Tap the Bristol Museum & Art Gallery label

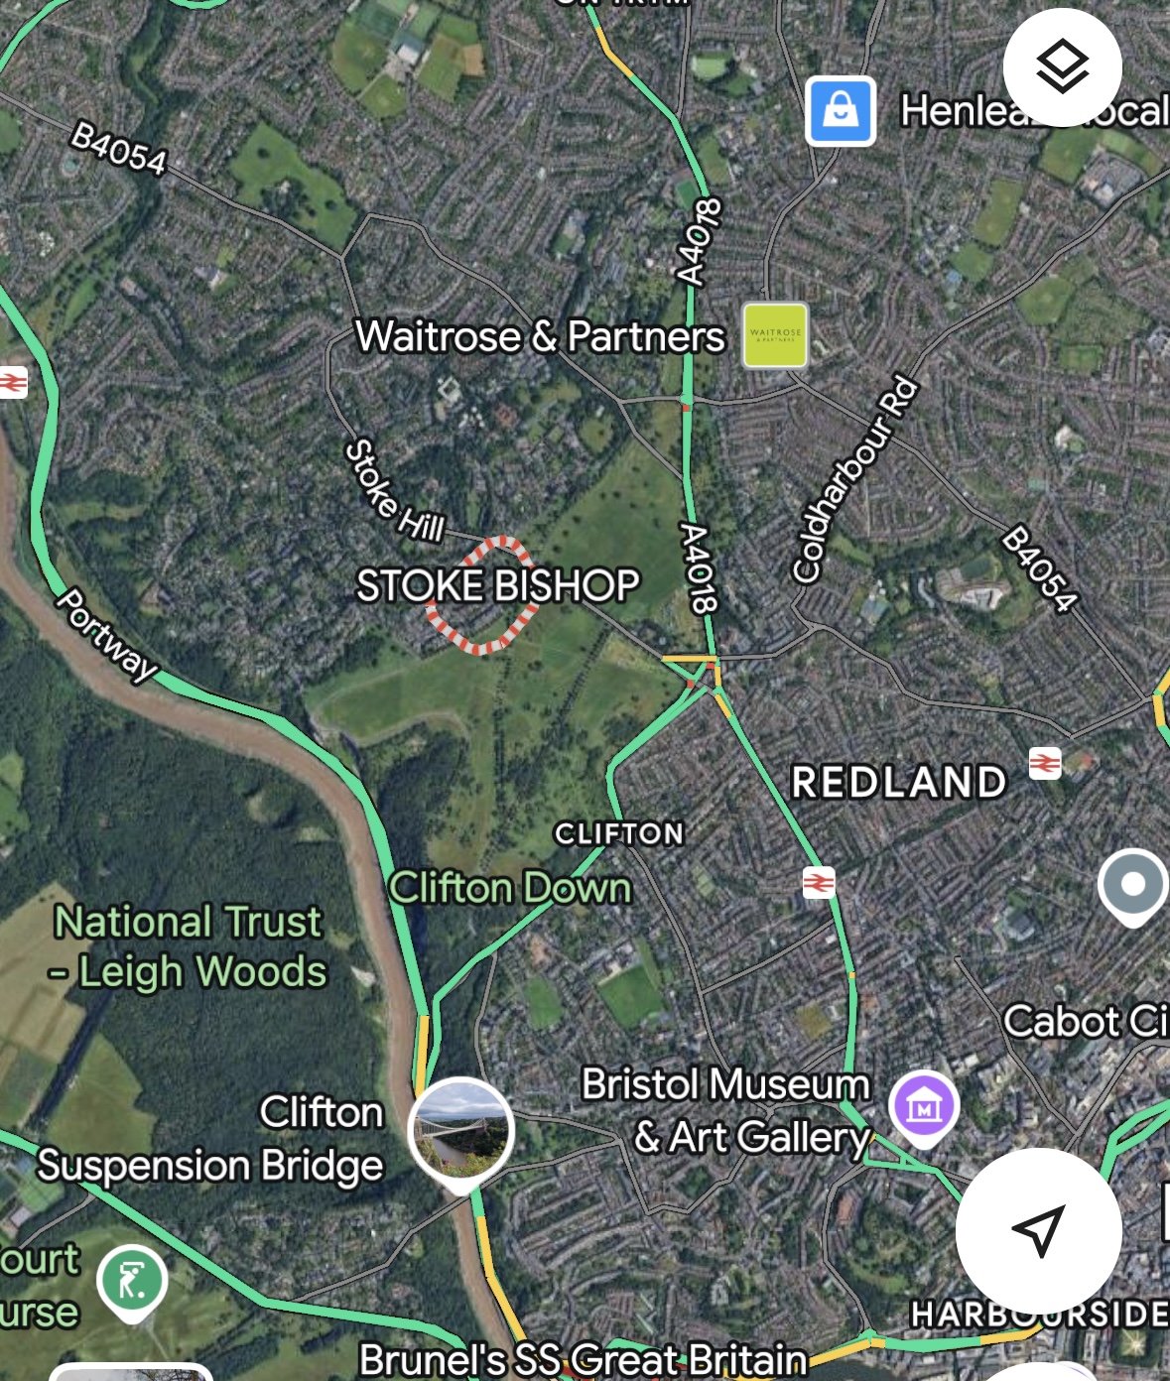click(x=726, y=1110)
